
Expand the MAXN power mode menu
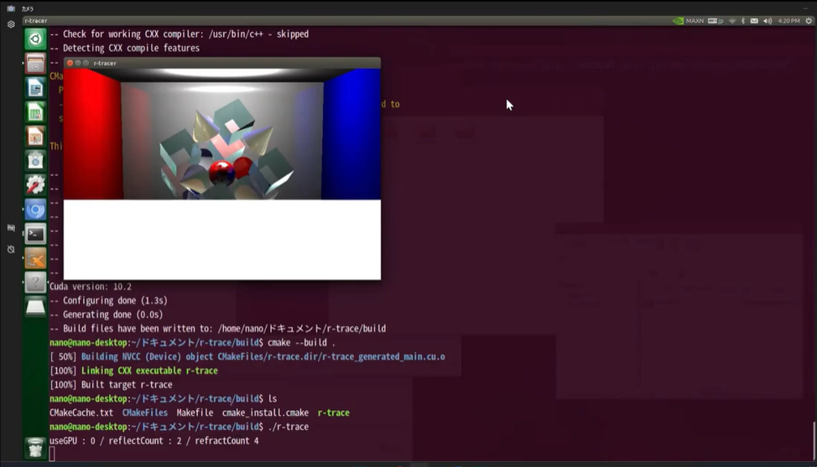695,21
